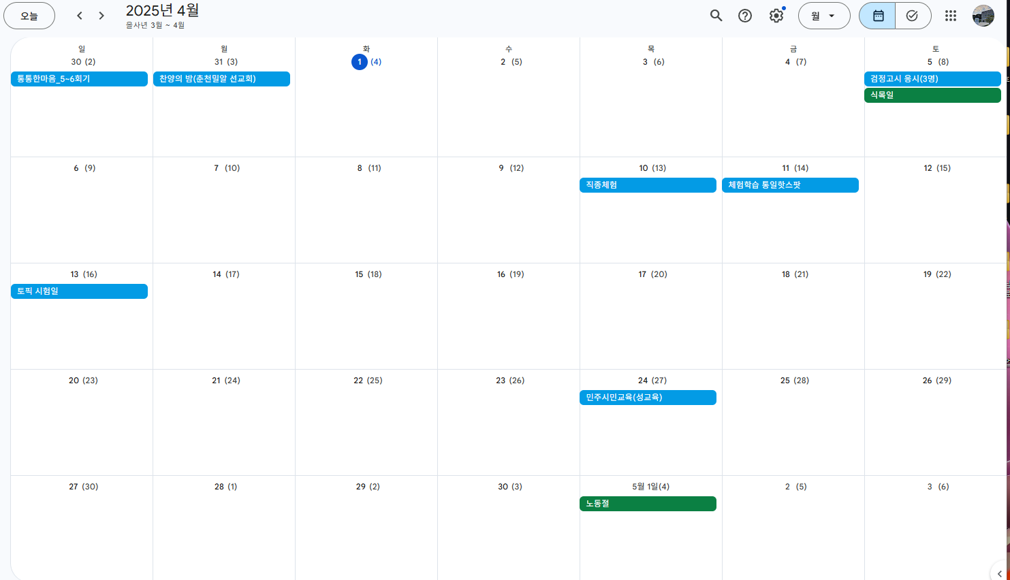The image size is (1010, 580).
Task: Select today's highlighted date 1
Action: click(x=360, y=62)
